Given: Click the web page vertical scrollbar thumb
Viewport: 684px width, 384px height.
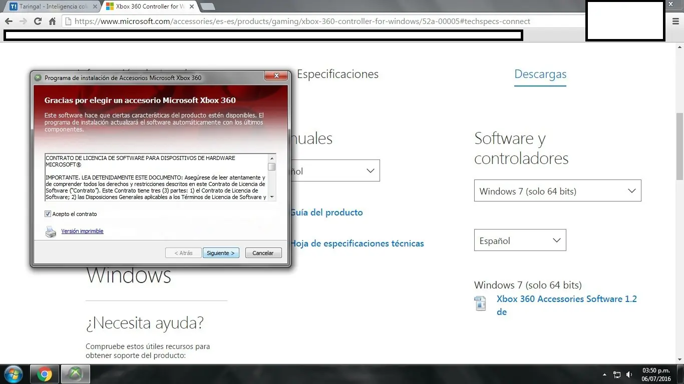Looking at the screenshot, I should click(680, 146).
